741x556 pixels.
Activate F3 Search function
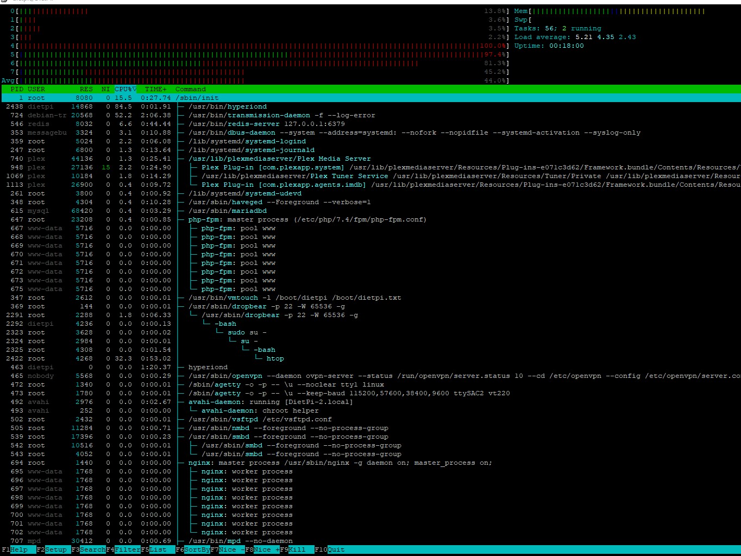pyautogui.click(x=89, y=549)
